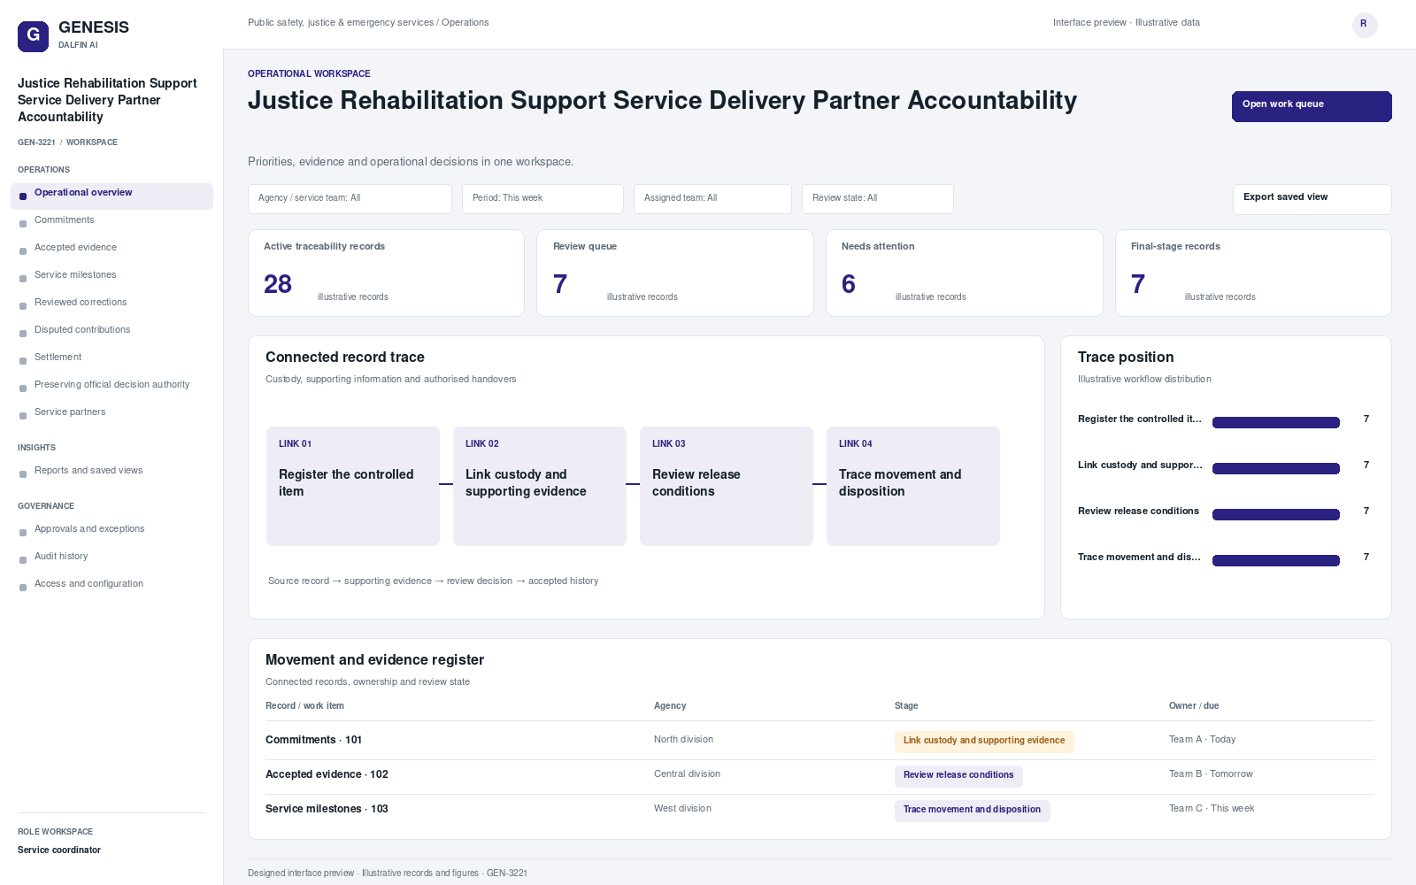Click the Genesis G logo icon
The image size is (1416, 885).
(33, 36)
